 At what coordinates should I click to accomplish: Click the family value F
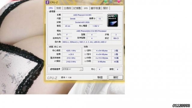click(x=67, y=35)
